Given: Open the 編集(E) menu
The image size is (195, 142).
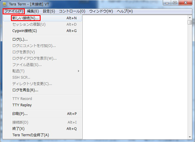Looking at the screenshot, I should pos(33,11).
